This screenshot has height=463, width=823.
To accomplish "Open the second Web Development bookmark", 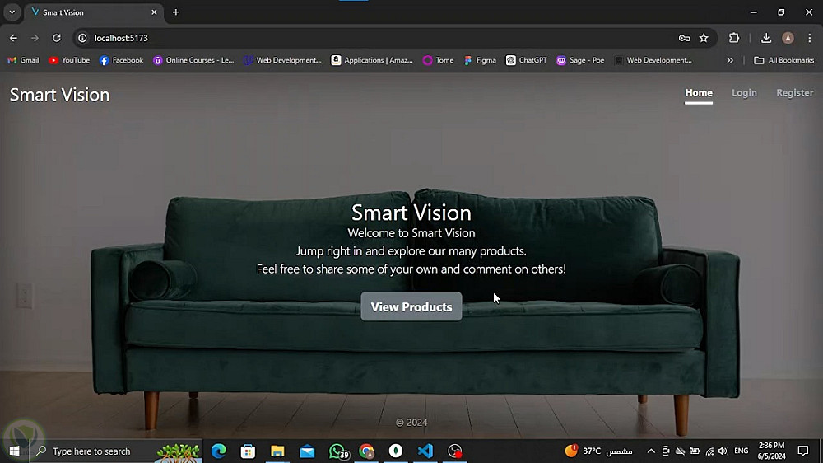I will coord(653,60).
